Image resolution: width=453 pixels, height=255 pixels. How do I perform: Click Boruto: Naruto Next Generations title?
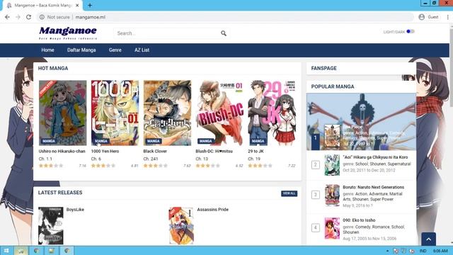point(373,187)
